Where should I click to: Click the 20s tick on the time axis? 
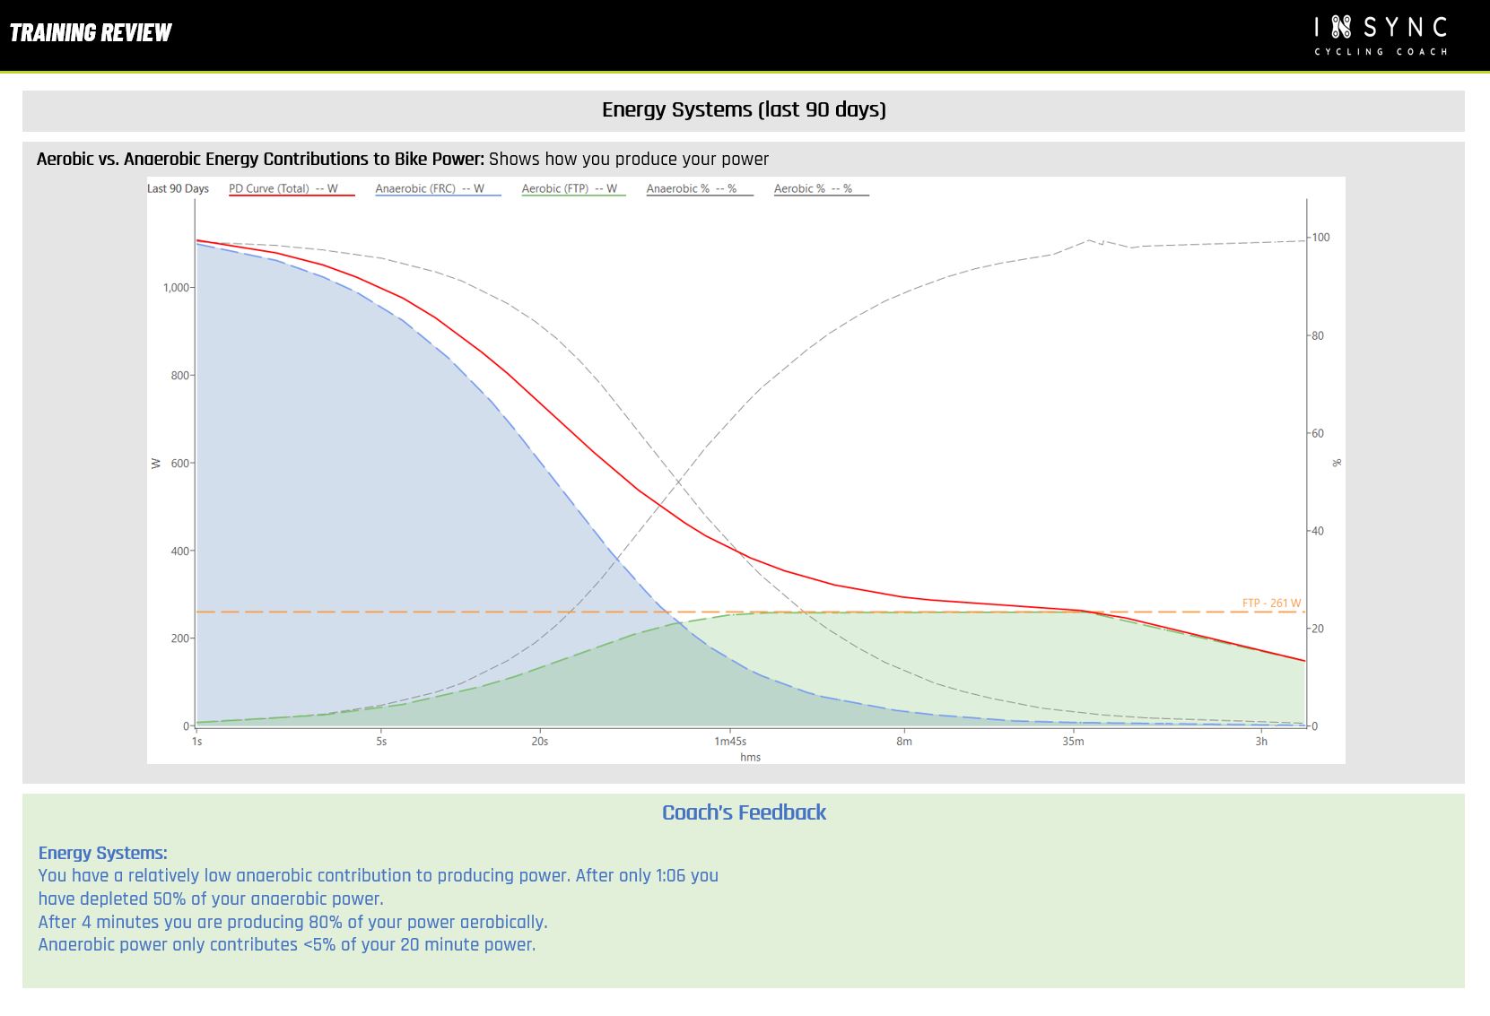pos(539,742)
